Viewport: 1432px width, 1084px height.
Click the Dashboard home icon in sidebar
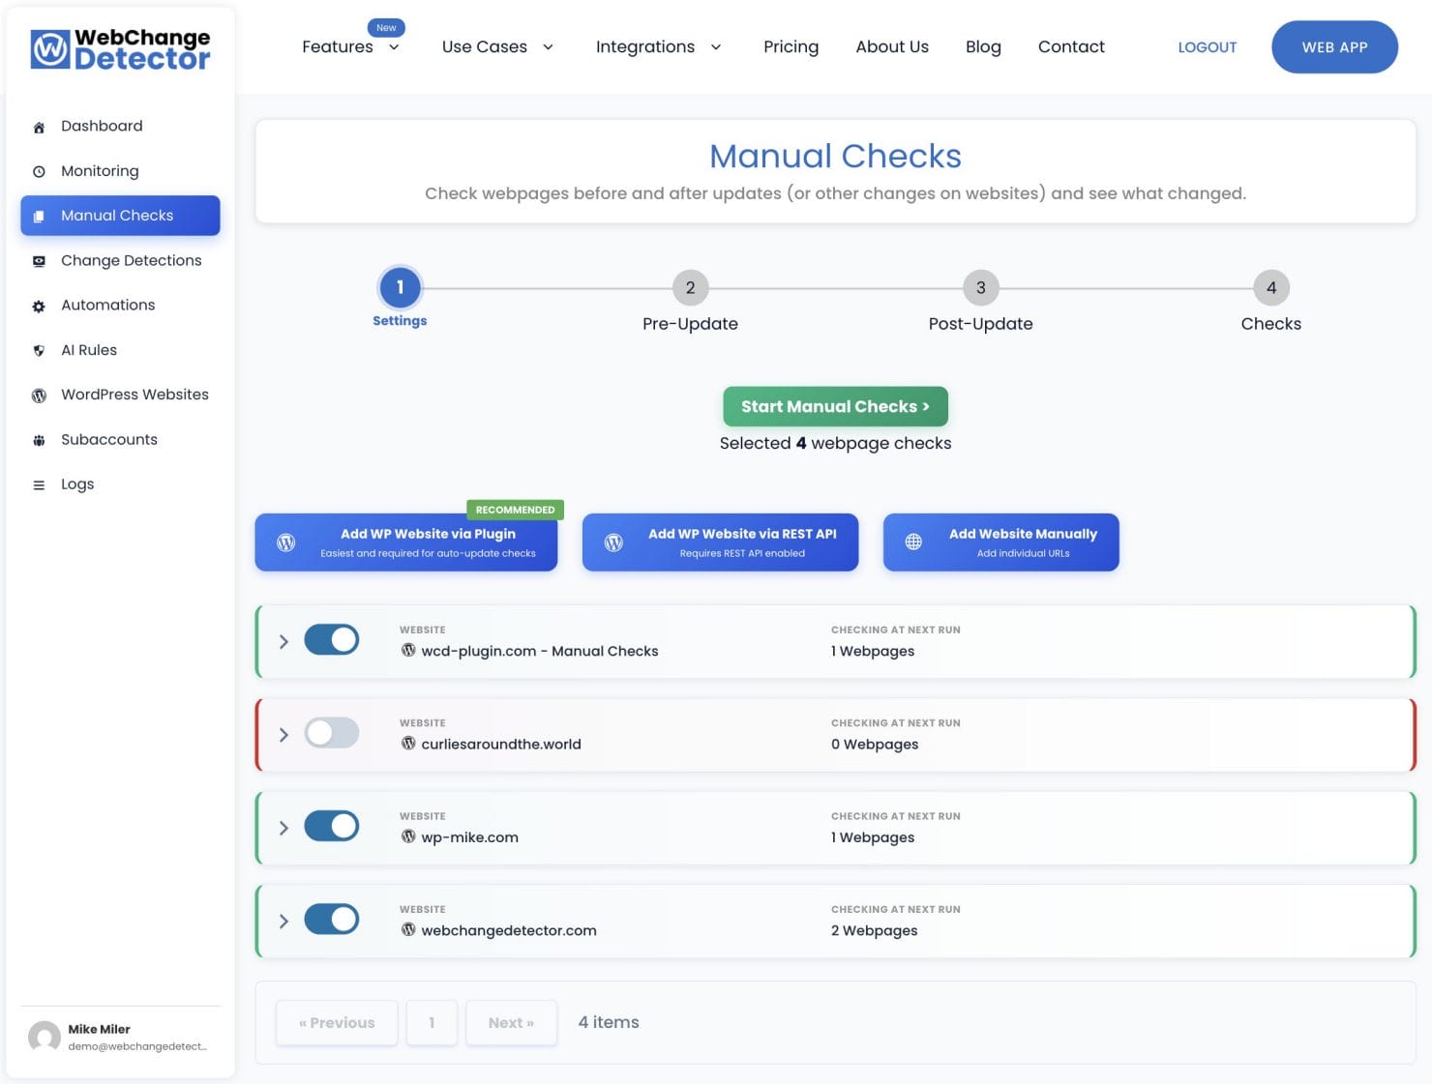click(39, 127)
